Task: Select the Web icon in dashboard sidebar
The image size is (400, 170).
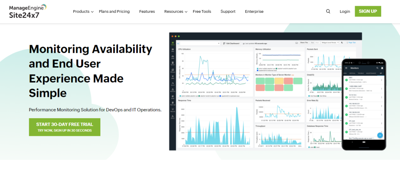Action: [173, 50]
